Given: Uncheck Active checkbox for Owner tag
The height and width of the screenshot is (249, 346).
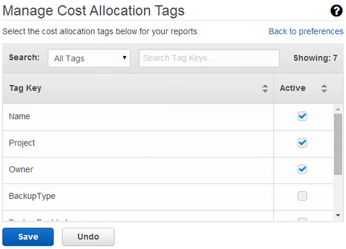Looking at the screenshot, I should coord(302,169).
